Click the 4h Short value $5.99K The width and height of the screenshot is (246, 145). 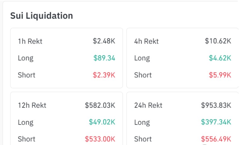pos(220,75)
